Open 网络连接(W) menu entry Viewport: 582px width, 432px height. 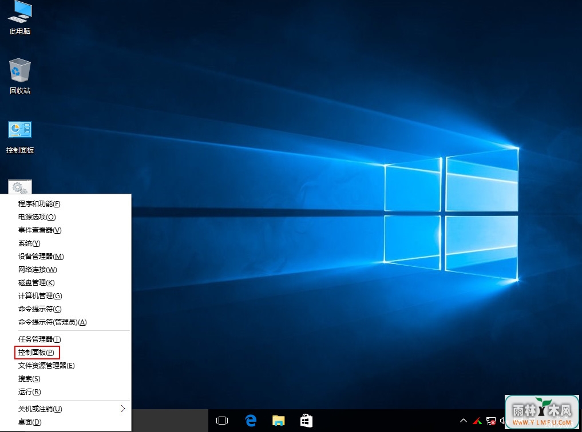pos(66,269)
